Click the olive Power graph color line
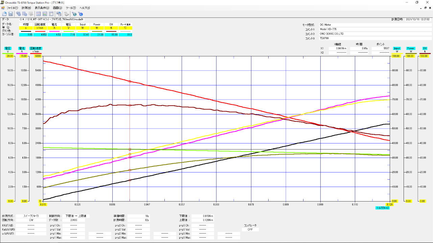Screen dimensions: 433x243 pos(97,31)
